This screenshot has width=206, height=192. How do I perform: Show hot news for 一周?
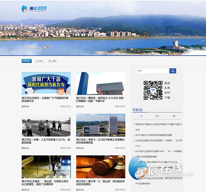click(x=173, y=116)
